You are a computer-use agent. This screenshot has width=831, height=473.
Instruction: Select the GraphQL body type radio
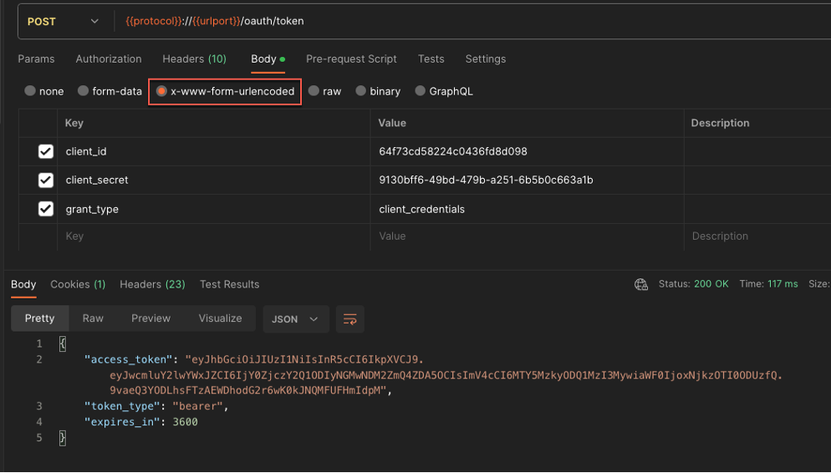click(x=421, y=90)
